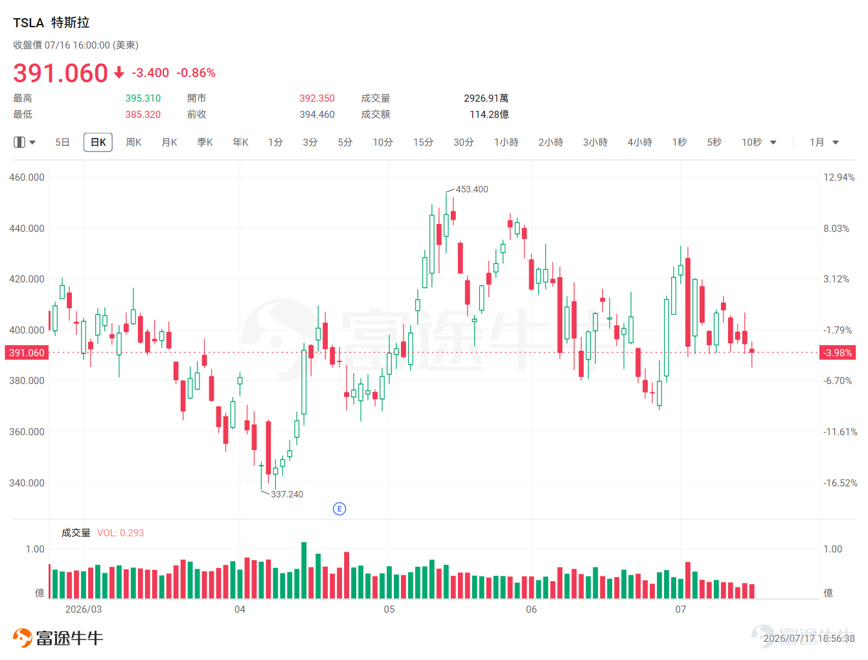The image size is (868, 660).
Task: Click the 成交額 value 114.28億
Action: tap(489, 115)
